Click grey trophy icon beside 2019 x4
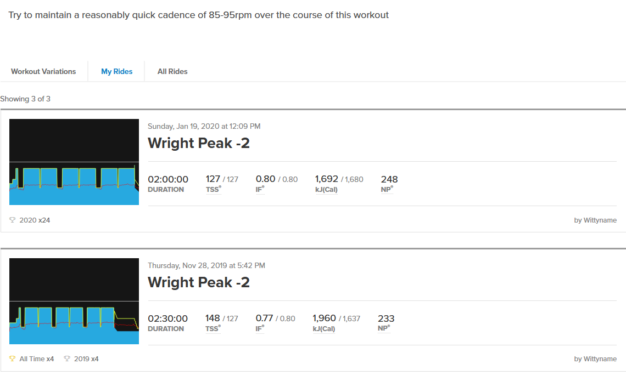The image size is (626, 381). tap(67, 359)
